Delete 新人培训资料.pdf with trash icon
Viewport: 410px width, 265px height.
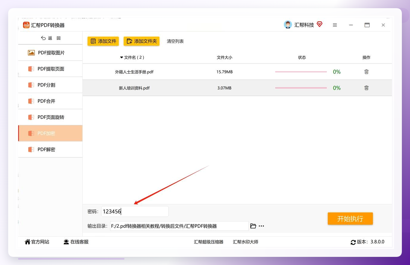(x=366, y=88)
